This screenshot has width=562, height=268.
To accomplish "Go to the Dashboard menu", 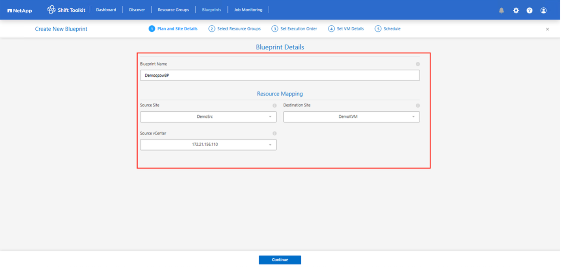I will [106, 10].
